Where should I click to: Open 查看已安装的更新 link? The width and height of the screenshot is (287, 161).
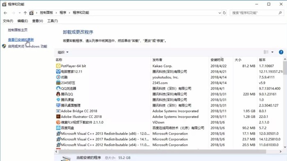tap(21, 40)
